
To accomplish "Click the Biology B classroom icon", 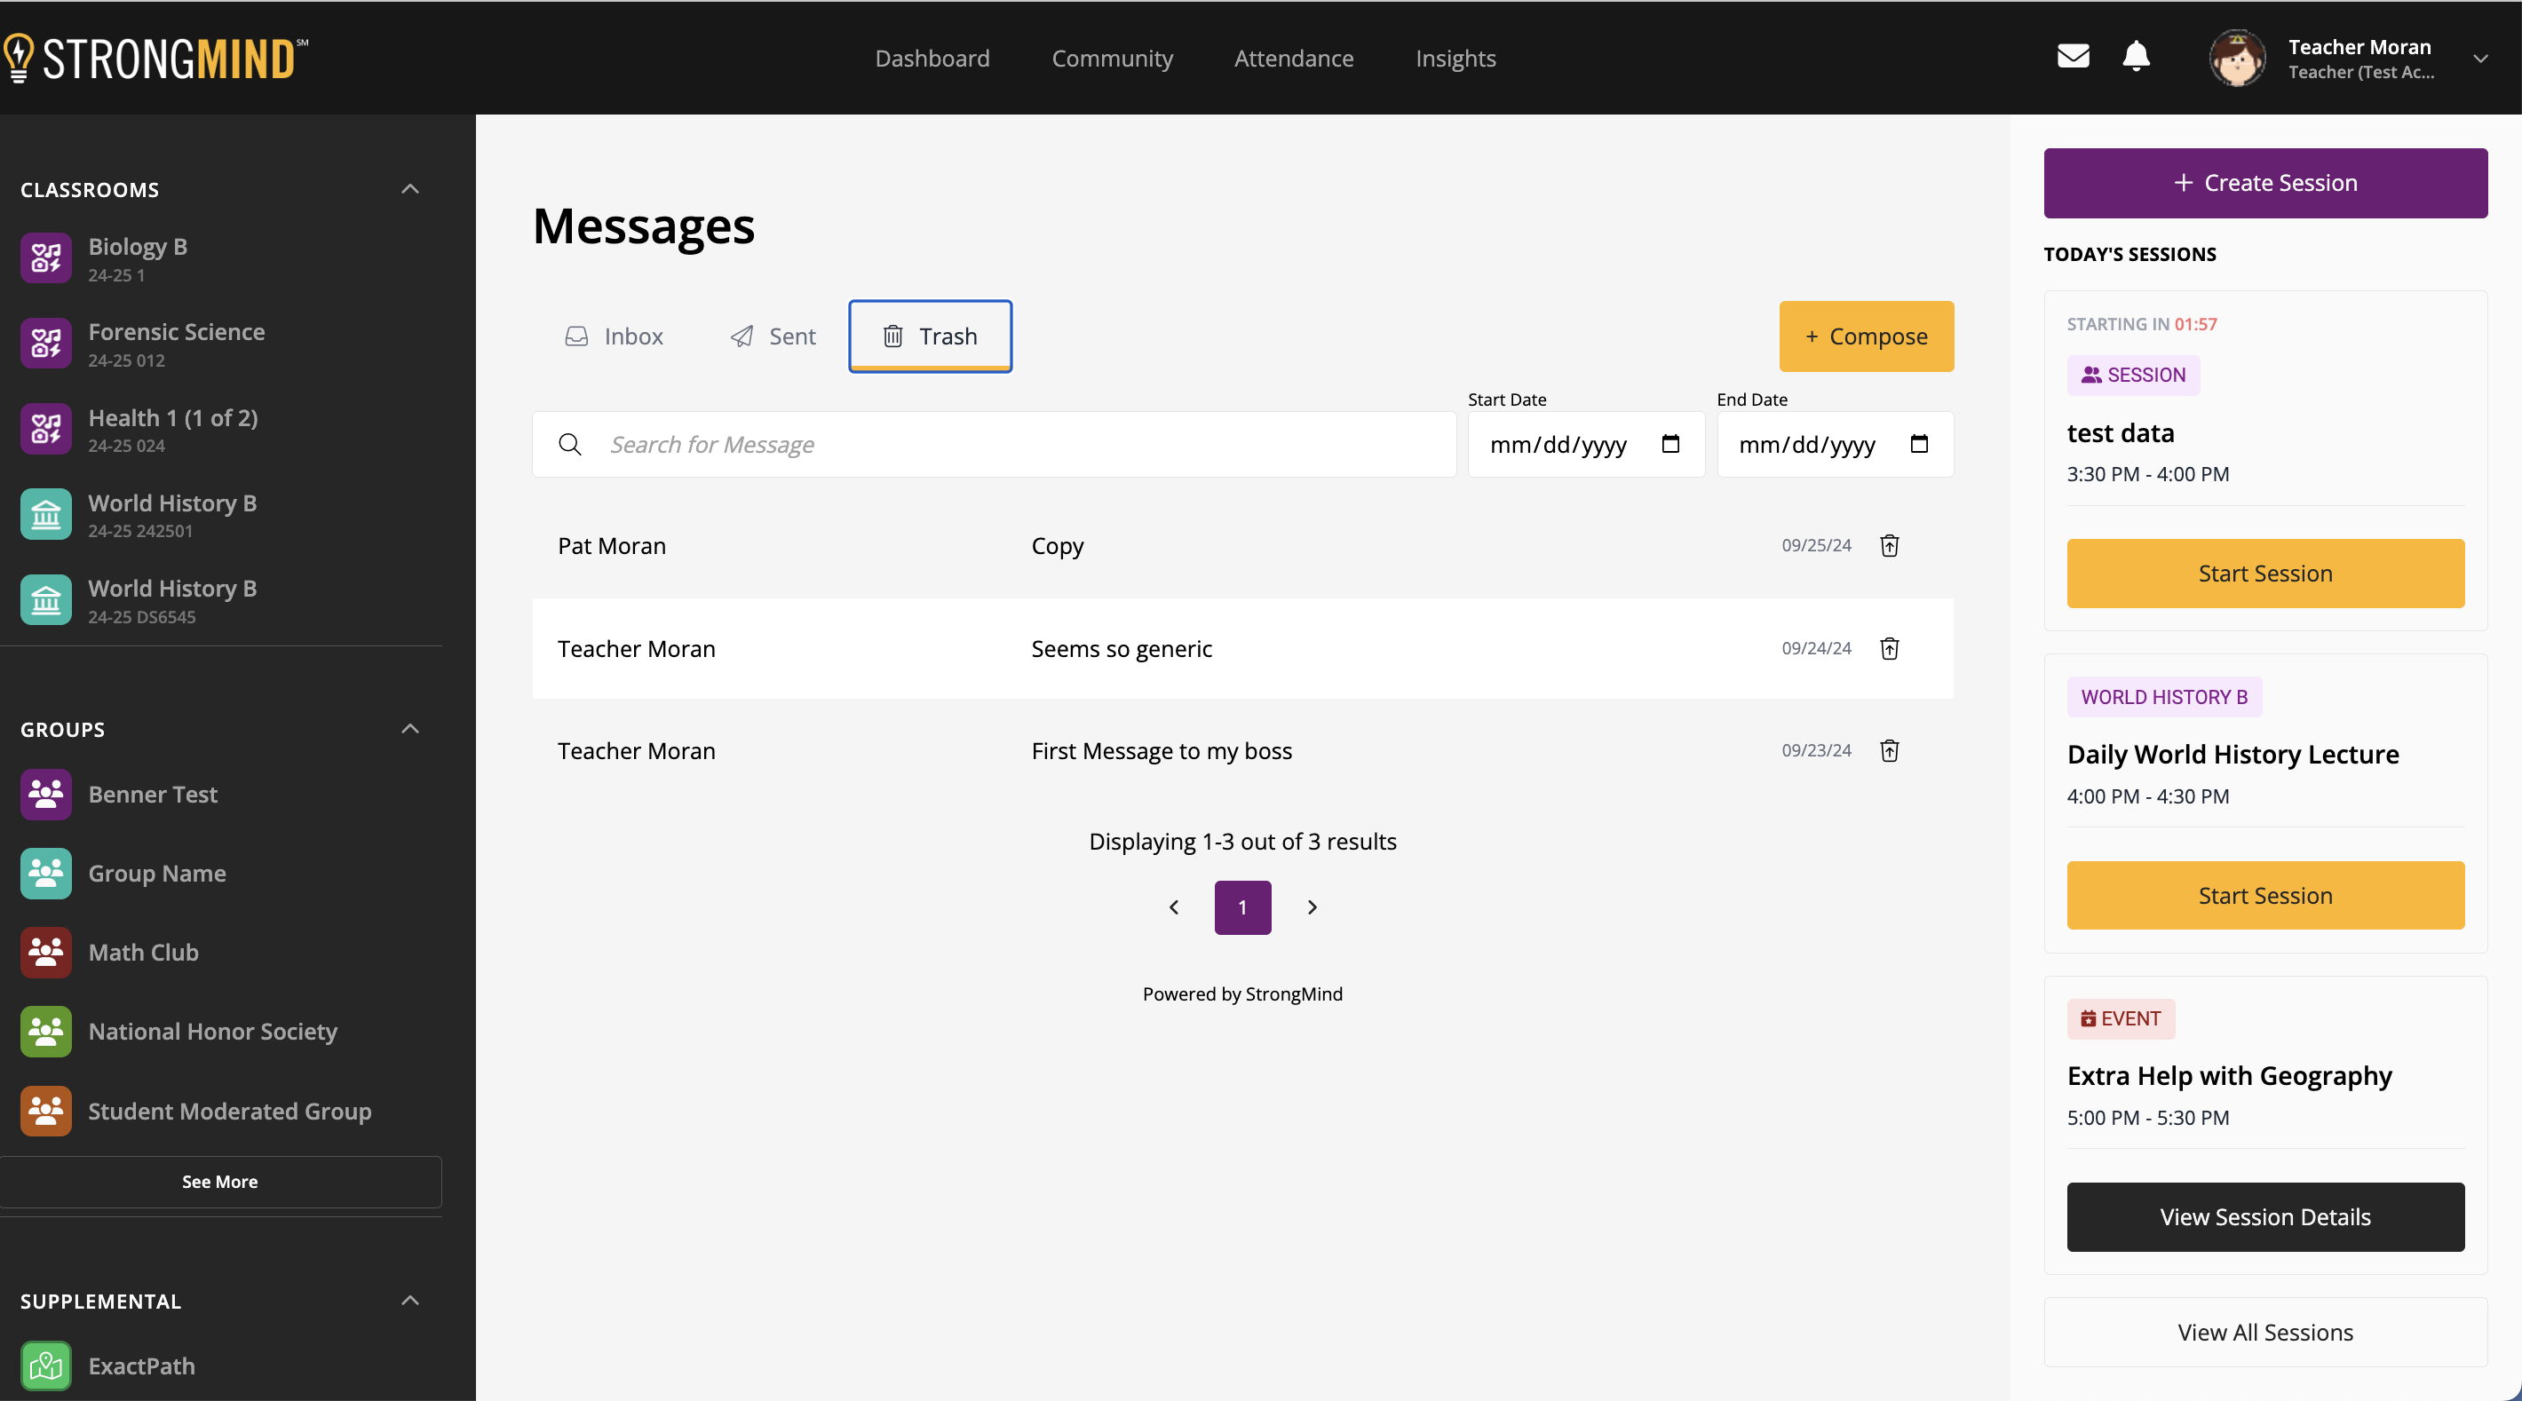I will tap(45, 257).
